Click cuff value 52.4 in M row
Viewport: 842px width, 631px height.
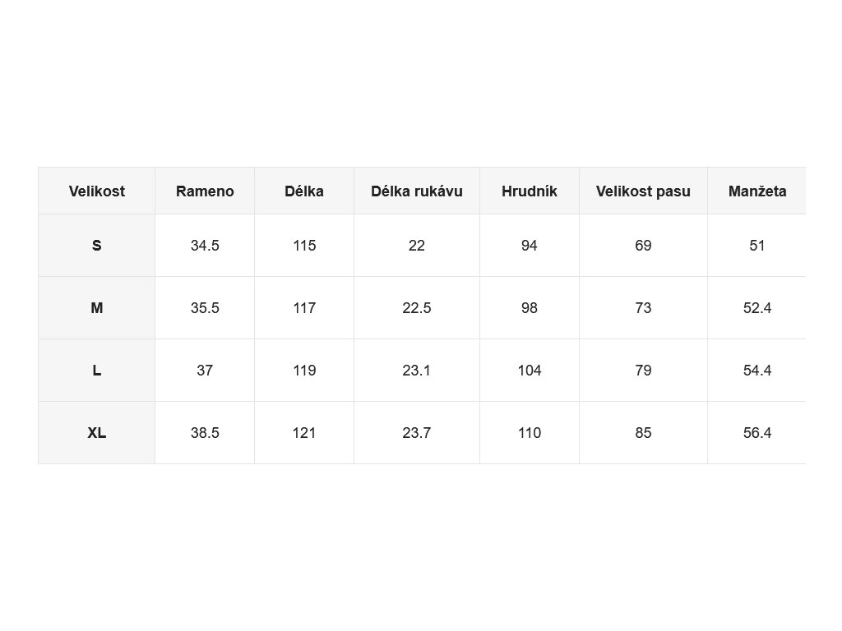757,308
